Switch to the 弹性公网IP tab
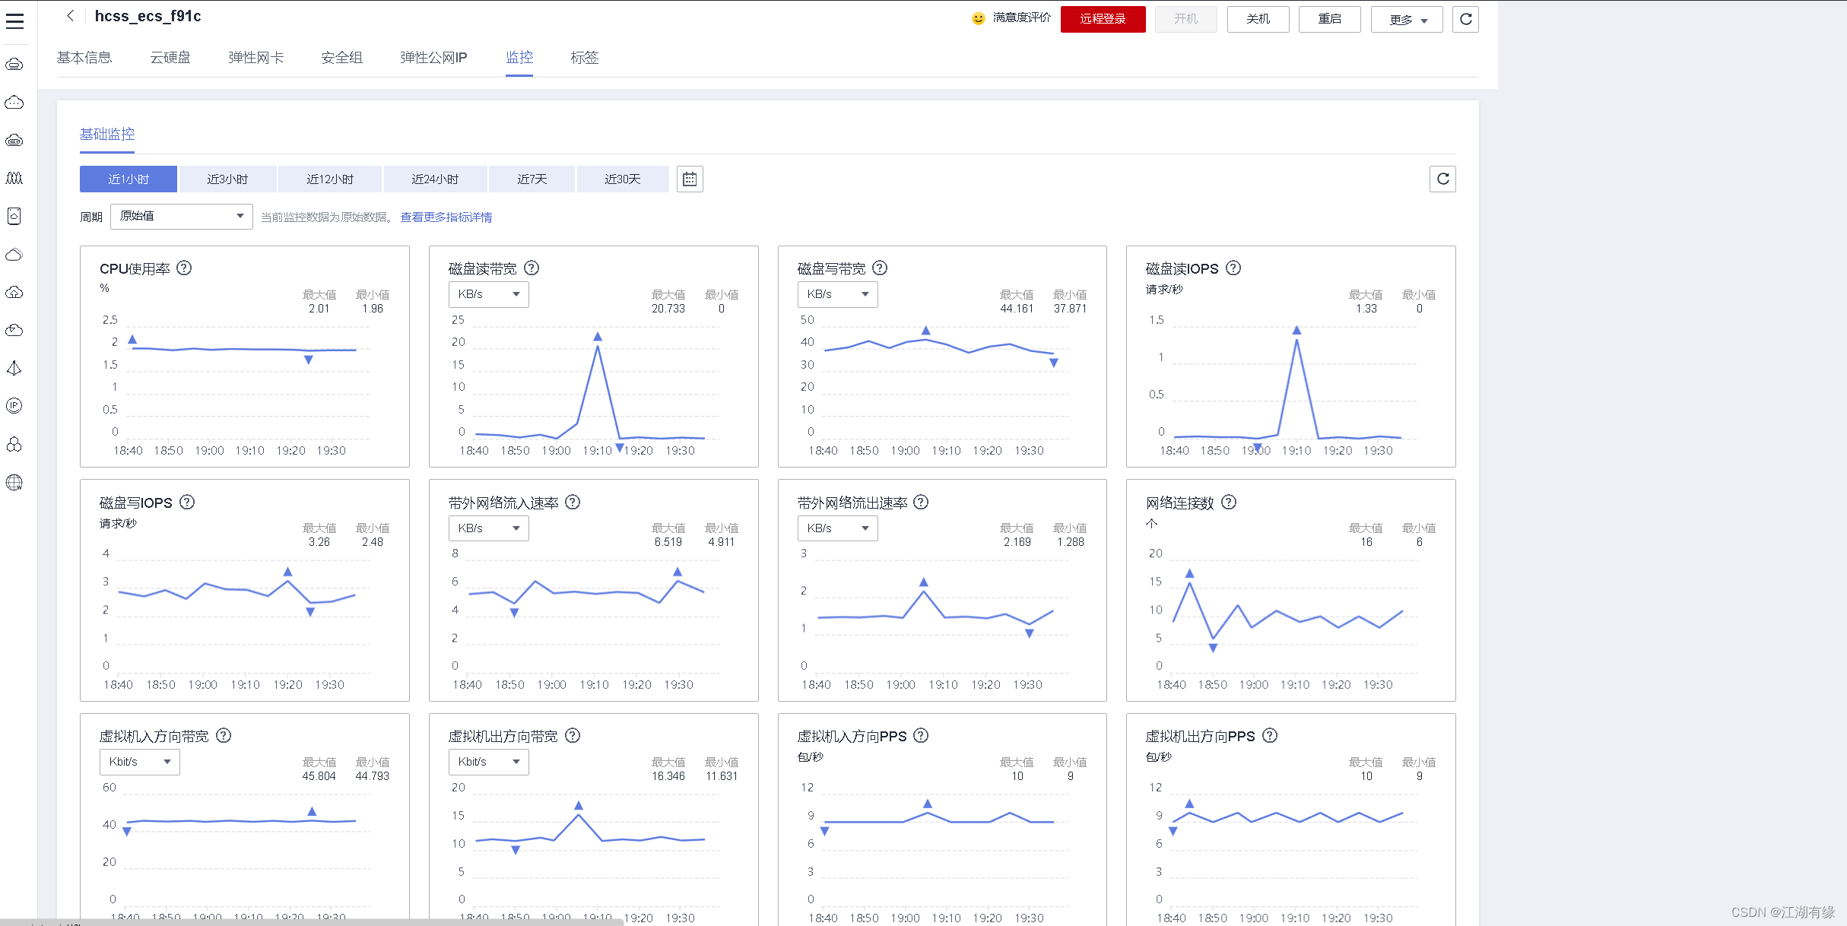The width and height of the screenshot is (1847, 926). pos(434,58)
